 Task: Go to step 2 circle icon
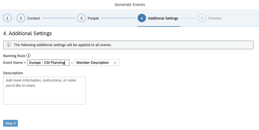point(21,18)
